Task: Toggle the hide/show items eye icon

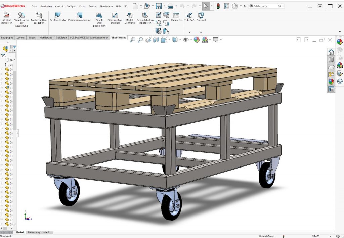Action: (x=185, y=40)
